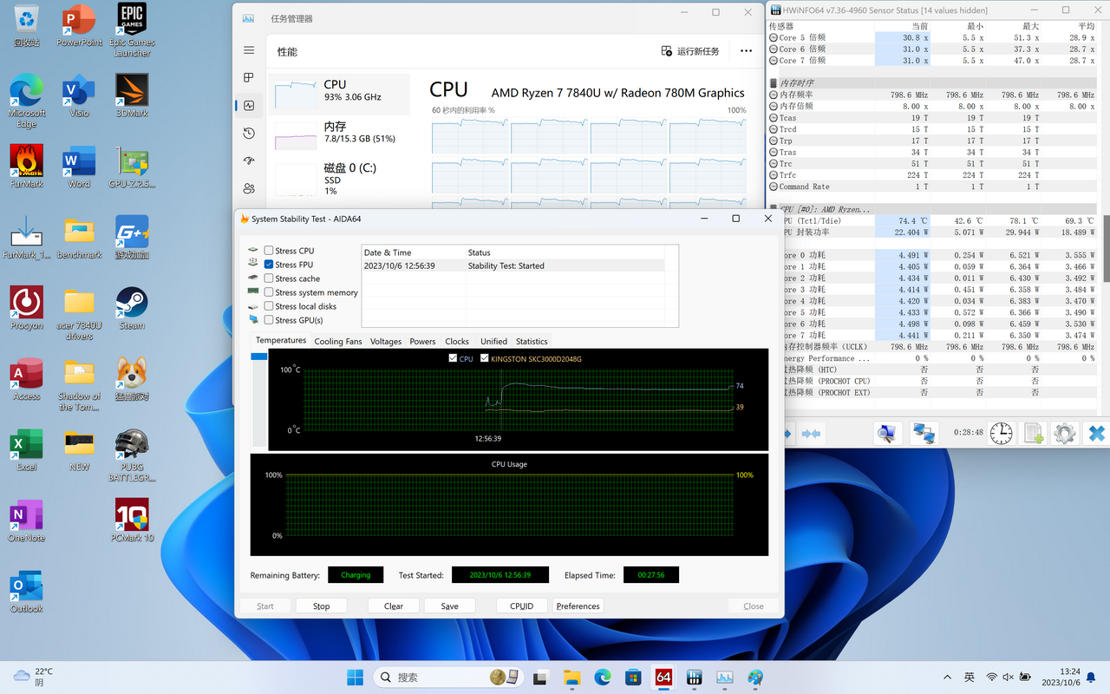
Task: Open Task Manager Users page icon
Action: click(x=249, y=188)
